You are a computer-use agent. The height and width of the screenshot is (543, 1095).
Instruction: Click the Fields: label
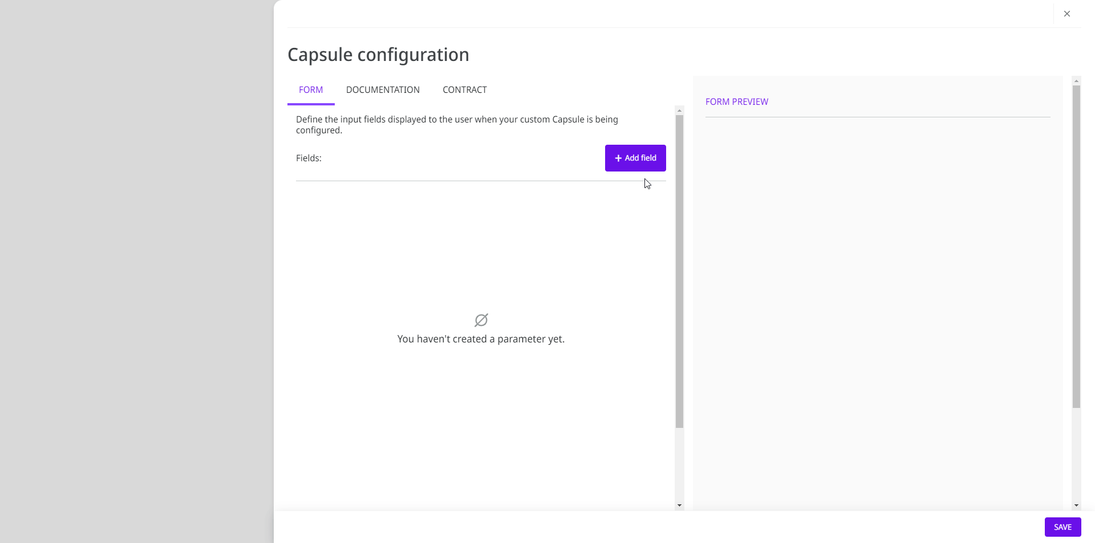[309, 158]
